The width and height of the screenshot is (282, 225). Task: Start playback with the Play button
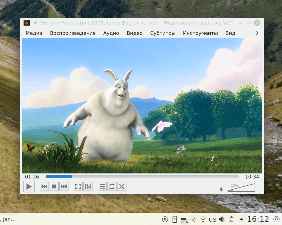pyautogui.click(x=29, y=186)
